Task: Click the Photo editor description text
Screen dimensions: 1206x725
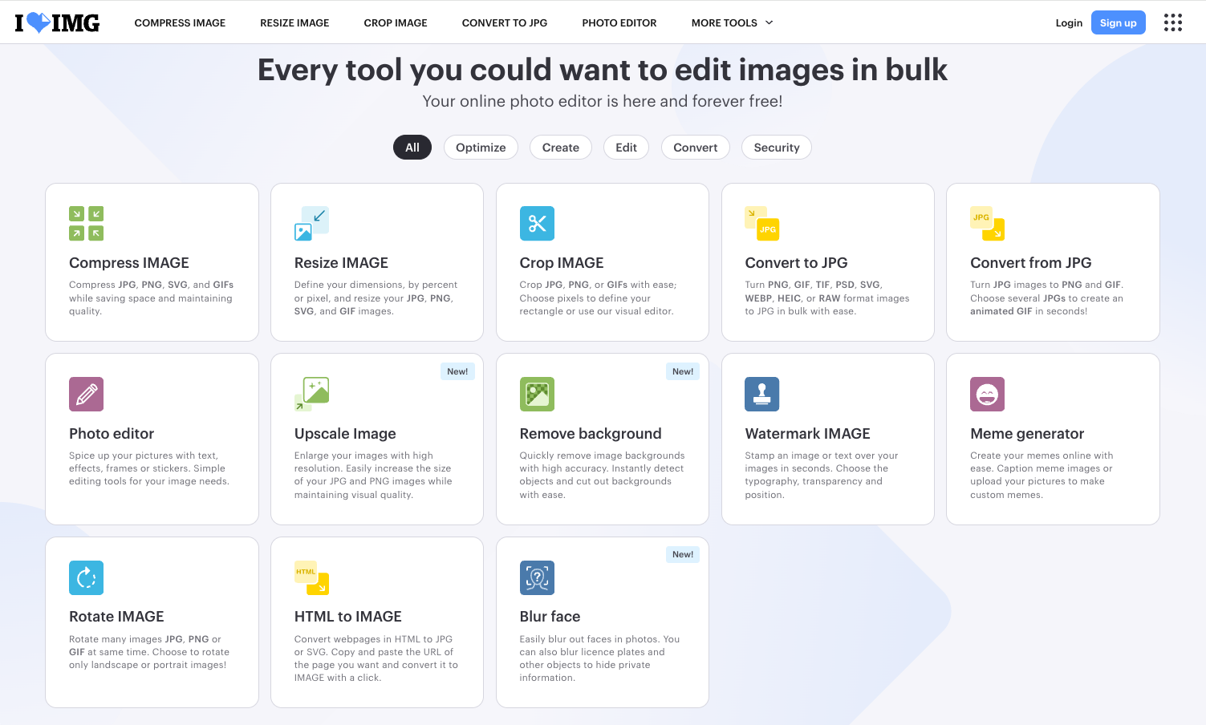Action: 149,468
